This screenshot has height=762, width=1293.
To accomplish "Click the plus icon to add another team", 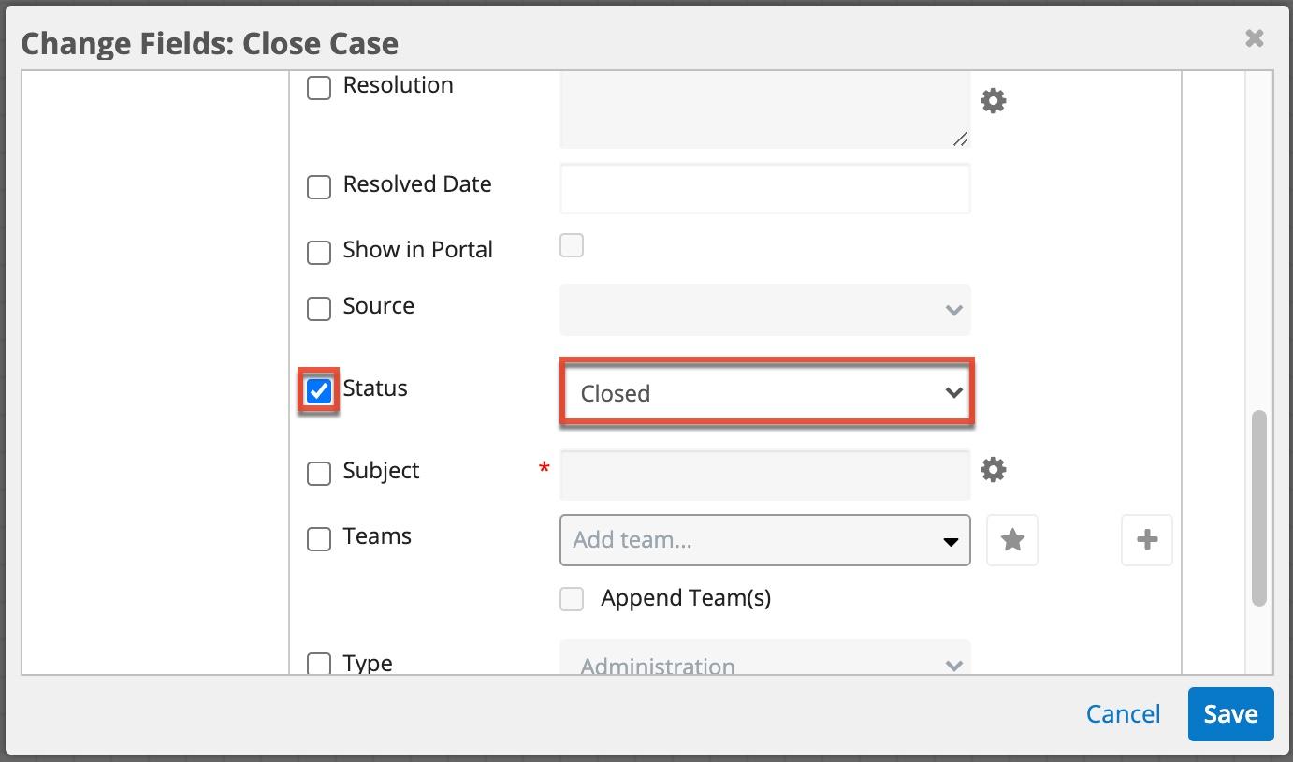I will [1147, 540].
